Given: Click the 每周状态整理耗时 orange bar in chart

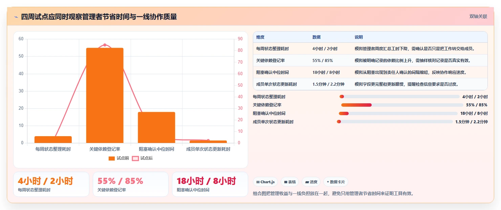Looking at the screenshot, I should [x=53, y=140].
